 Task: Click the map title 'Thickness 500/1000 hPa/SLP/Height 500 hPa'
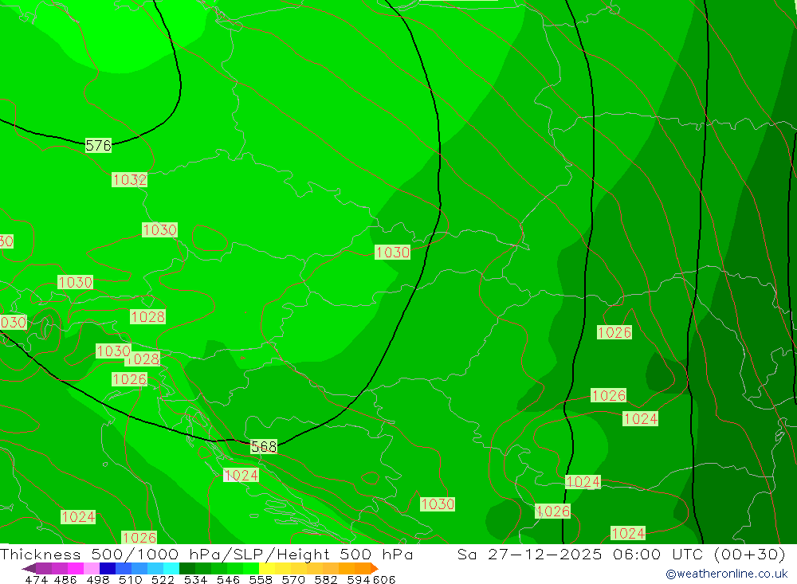[206, 554]
